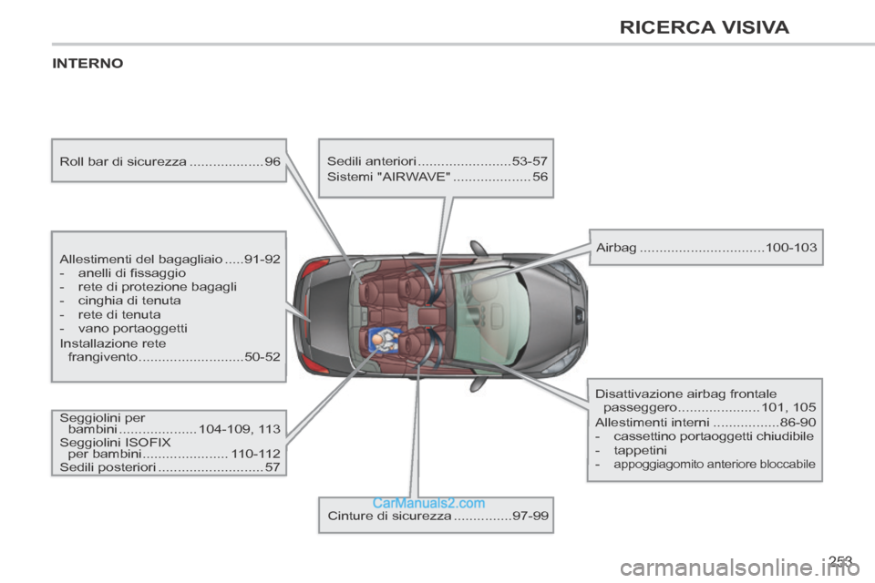
Task: Click the 'rete di tenuta' bullet
Action: [110, 314]
